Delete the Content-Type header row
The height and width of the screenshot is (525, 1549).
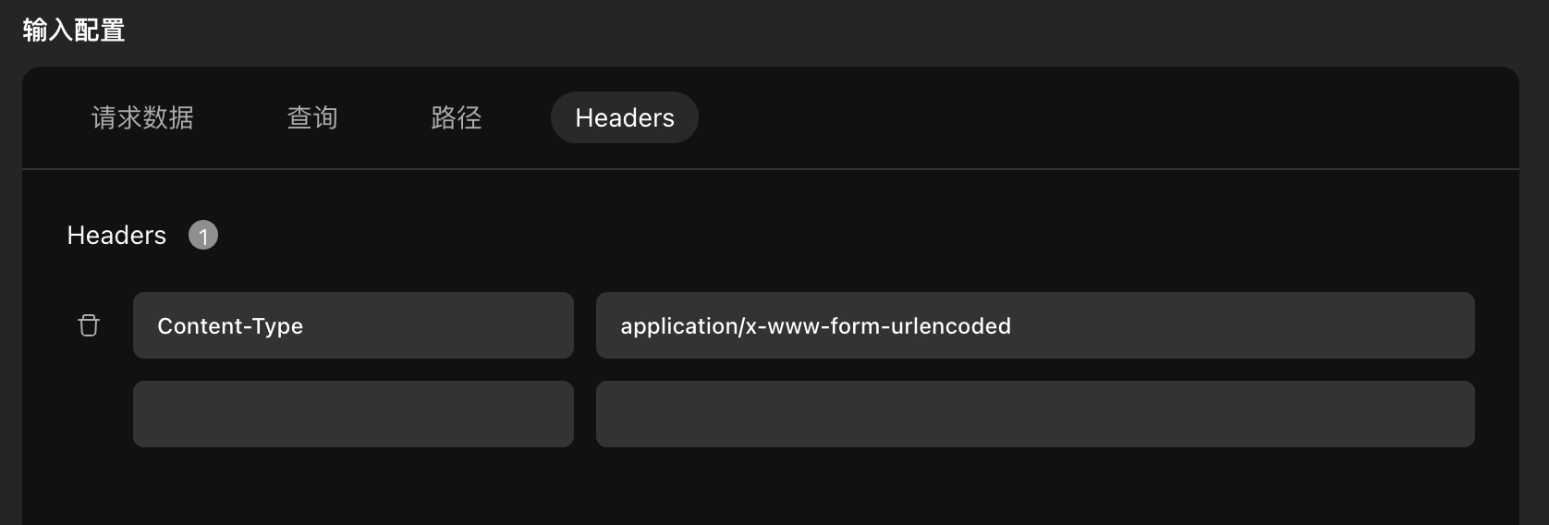(x=89, y=325)
